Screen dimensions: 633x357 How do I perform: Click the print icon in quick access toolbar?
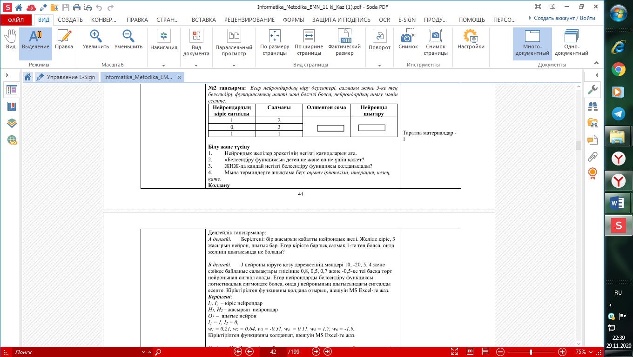[x=76, y=7]
